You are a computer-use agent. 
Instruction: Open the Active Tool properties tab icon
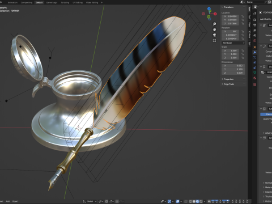pyautogui.click(x=254, y=13)
